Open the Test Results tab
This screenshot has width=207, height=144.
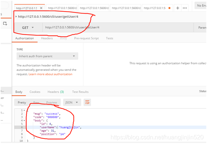pyautogui.click(x=80, y=92)
